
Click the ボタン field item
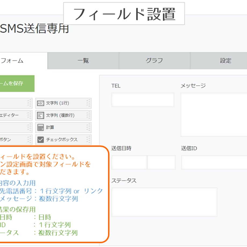16,140
